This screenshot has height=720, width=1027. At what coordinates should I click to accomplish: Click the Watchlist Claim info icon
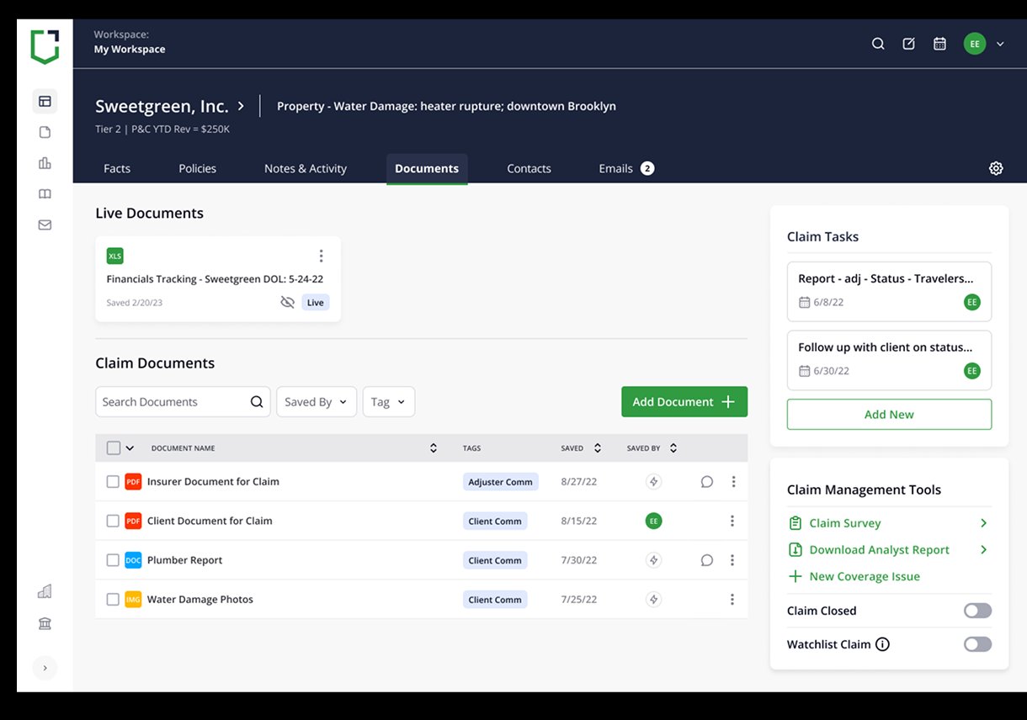(882, 644)
